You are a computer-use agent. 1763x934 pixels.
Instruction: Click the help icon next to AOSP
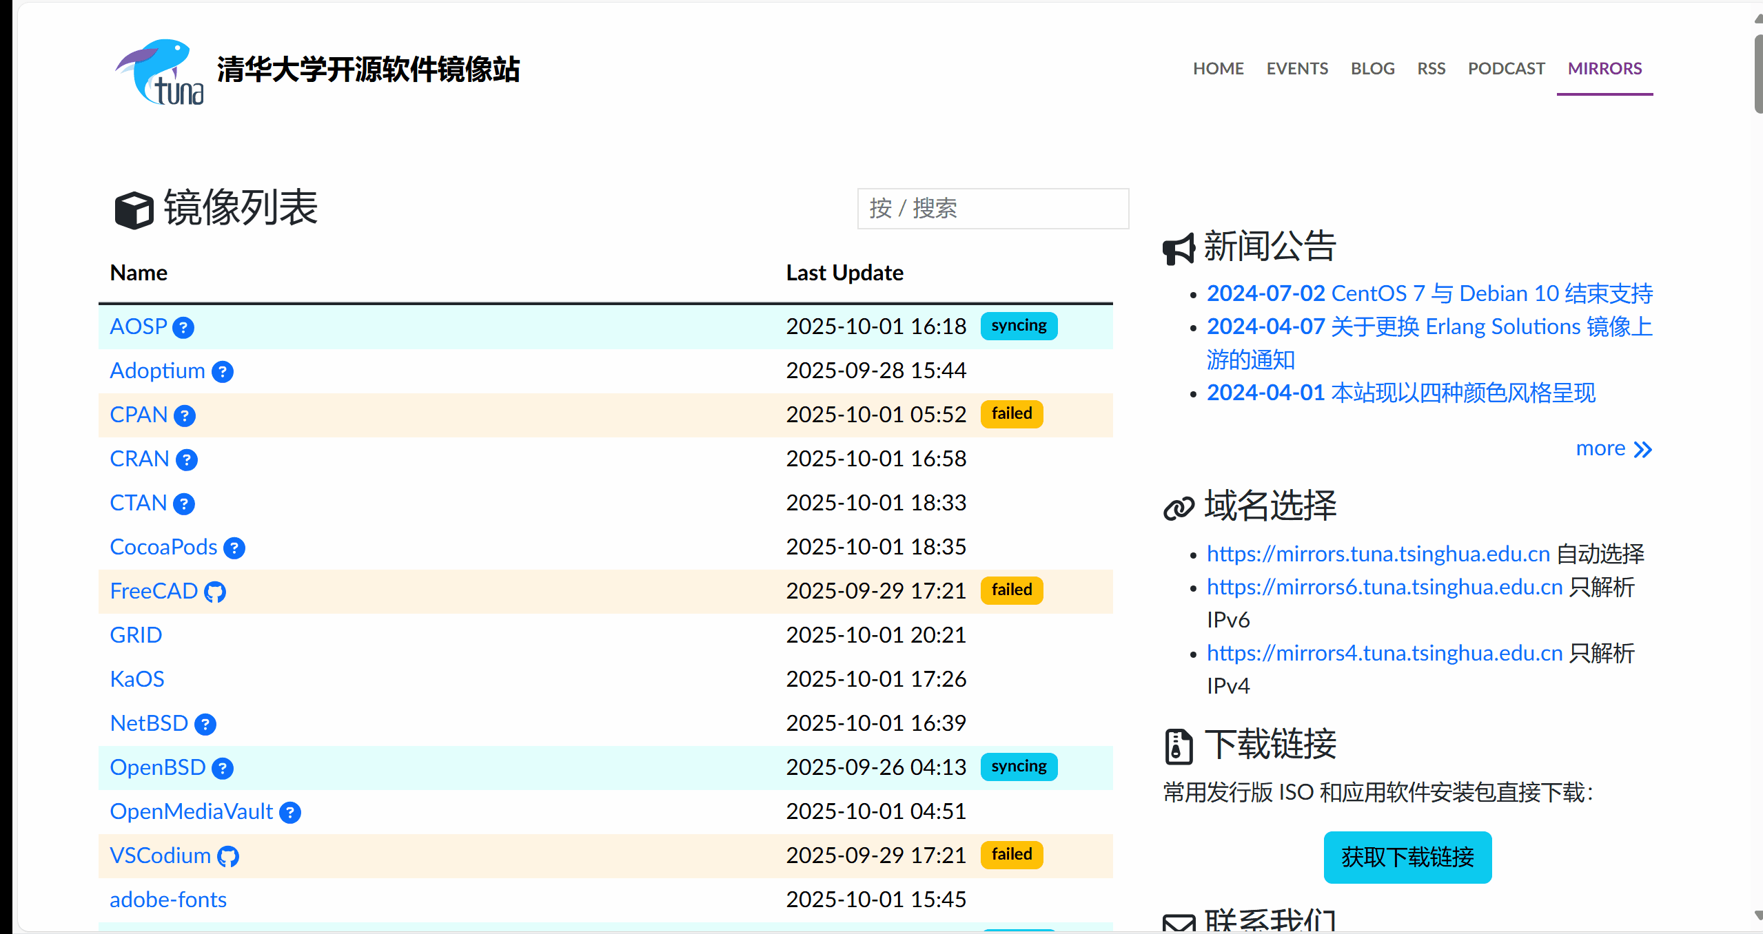pos(183,328)
